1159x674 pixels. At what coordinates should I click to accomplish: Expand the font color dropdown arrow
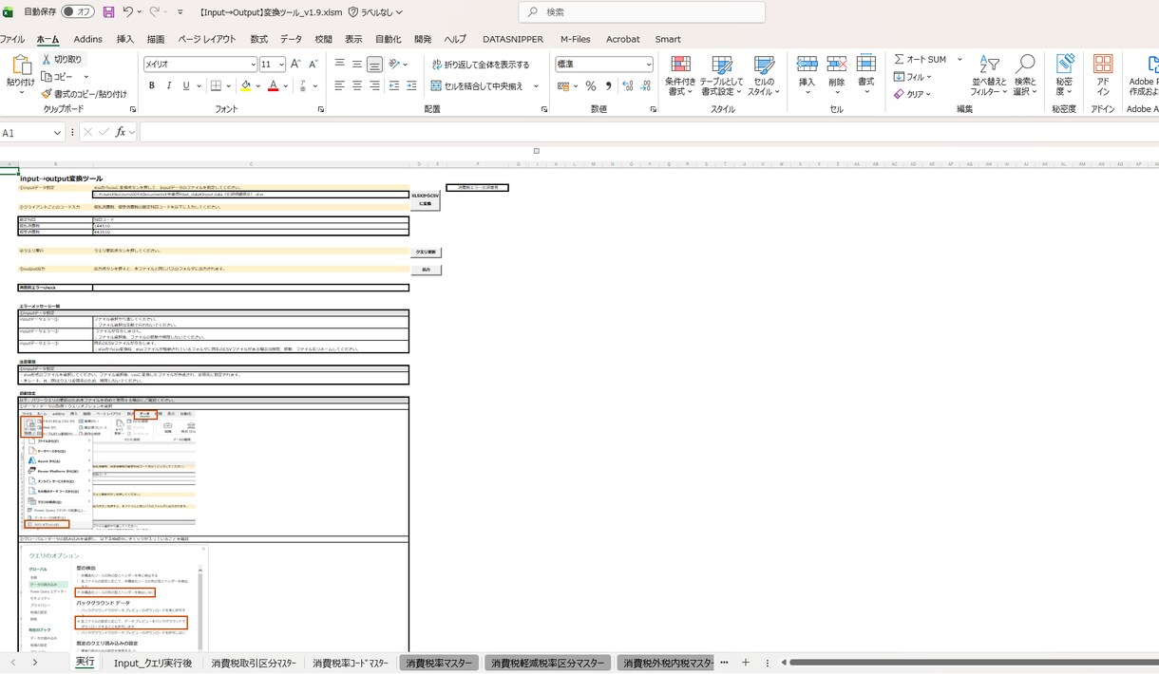point(286,85)
